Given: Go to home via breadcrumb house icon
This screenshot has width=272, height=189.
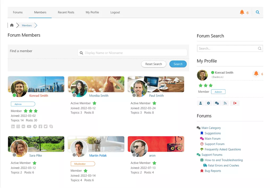Looking at the screenshot, I should pos(12,25).
